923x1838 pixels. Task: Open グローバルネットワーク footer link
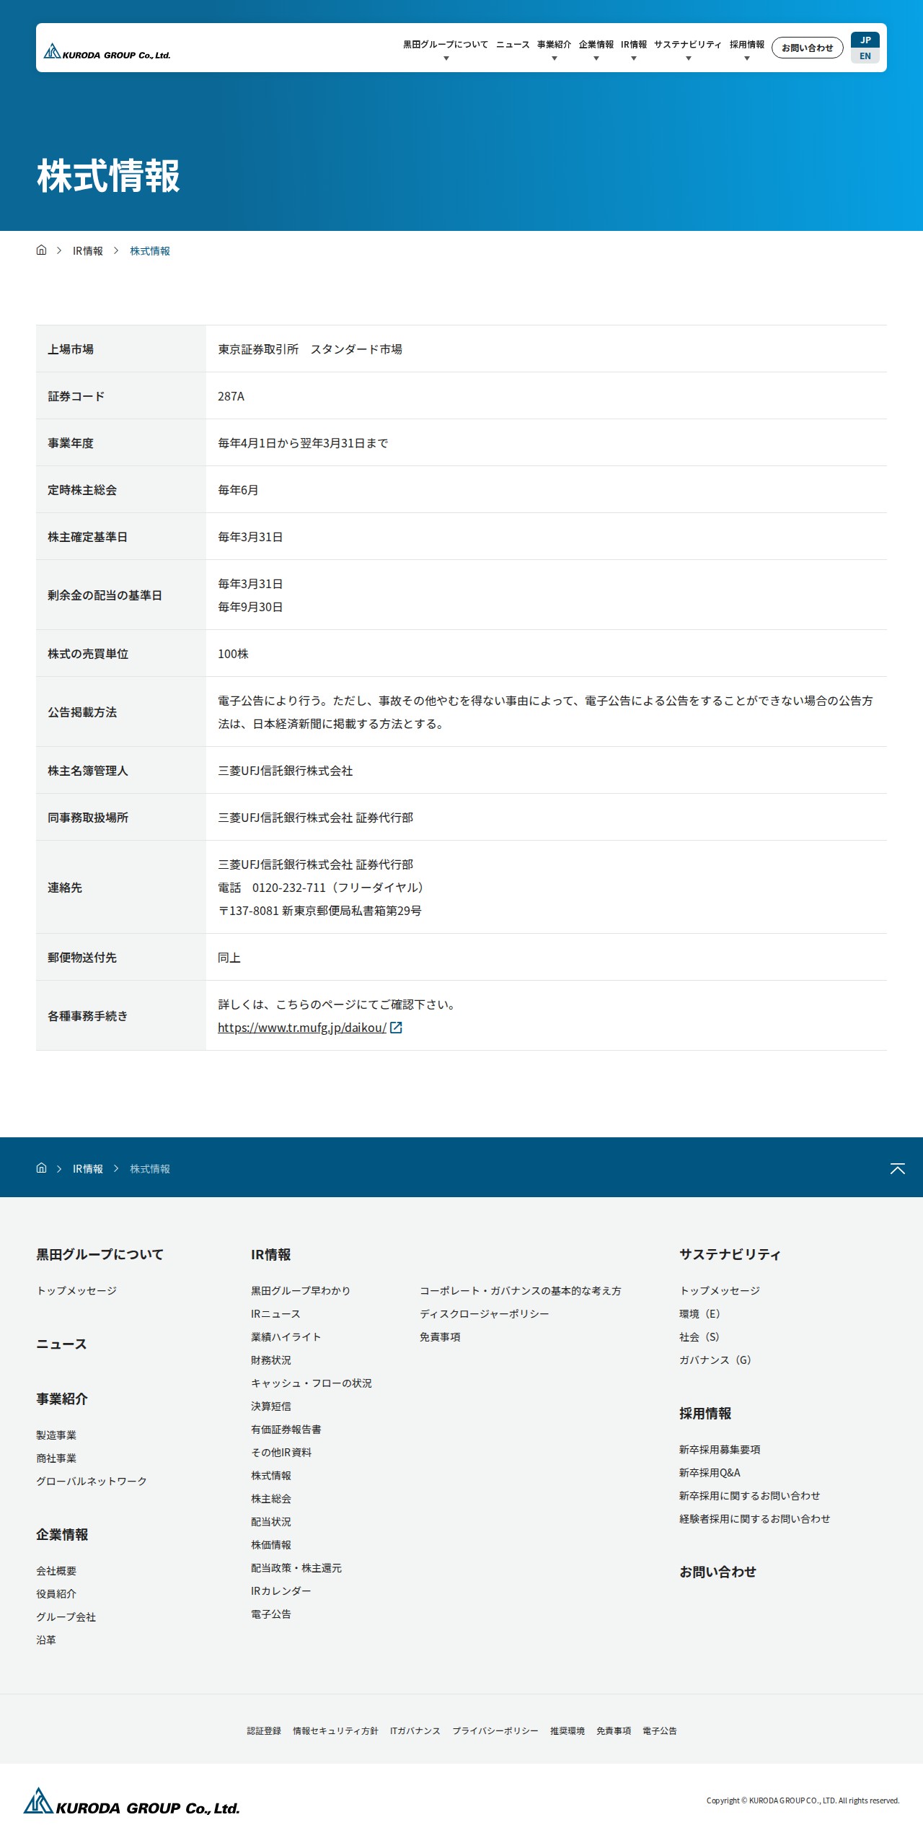tap(92, 1482)
